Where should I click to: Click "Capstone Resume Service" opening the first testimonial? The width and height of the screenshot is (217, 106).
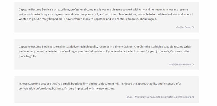(x=35, y=9)
